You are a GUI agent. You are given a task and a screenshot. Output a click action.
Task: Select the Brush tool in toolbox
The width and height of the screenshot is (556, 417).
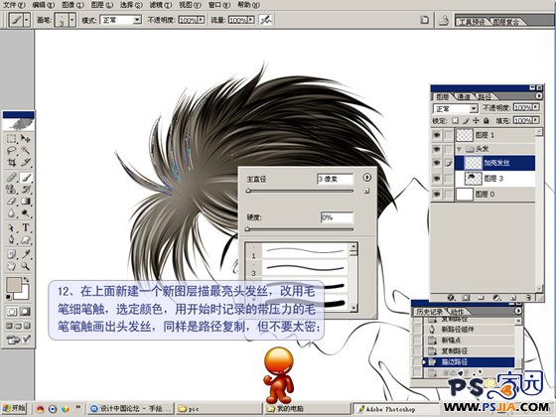pyautogui.click(x=26, y=178)
